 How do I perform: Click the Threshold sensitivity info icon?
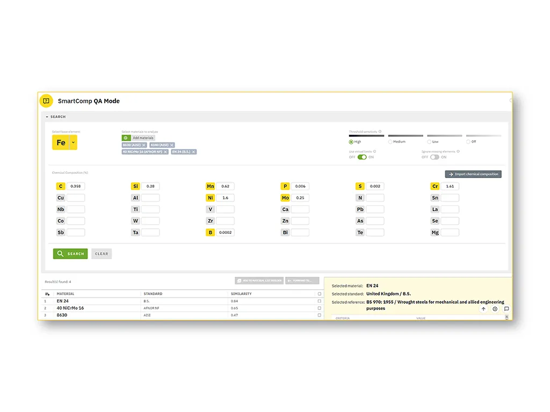(380, 131)
